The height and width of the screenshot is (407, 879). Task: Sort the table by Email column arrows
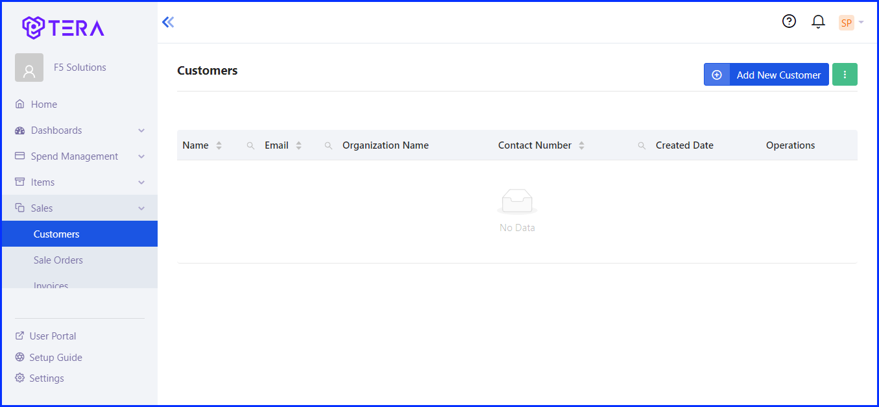(298, 145)
